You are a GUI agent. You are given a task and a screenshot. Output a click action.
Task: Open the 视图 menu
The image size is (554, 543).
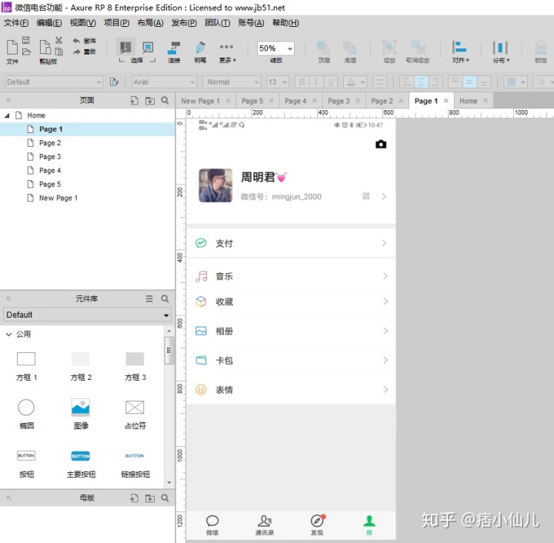point(82,23)
